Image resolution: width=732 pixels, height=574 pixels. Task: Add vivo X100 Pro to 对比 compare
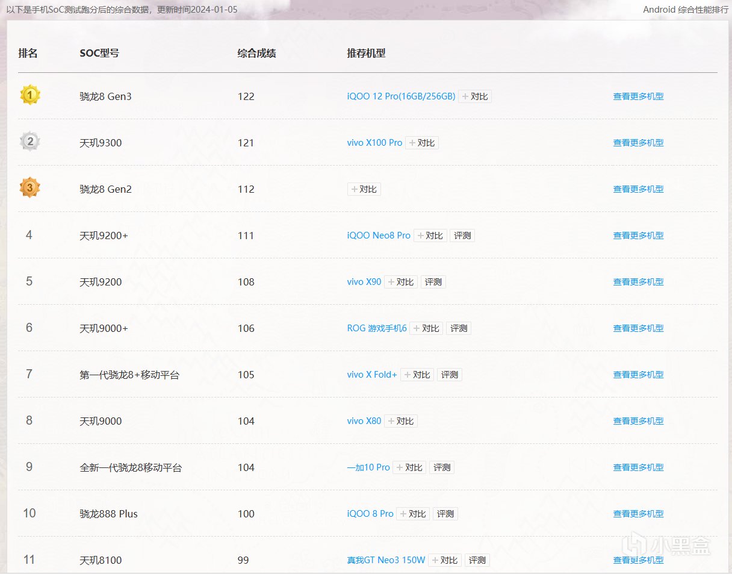point(422,143)
